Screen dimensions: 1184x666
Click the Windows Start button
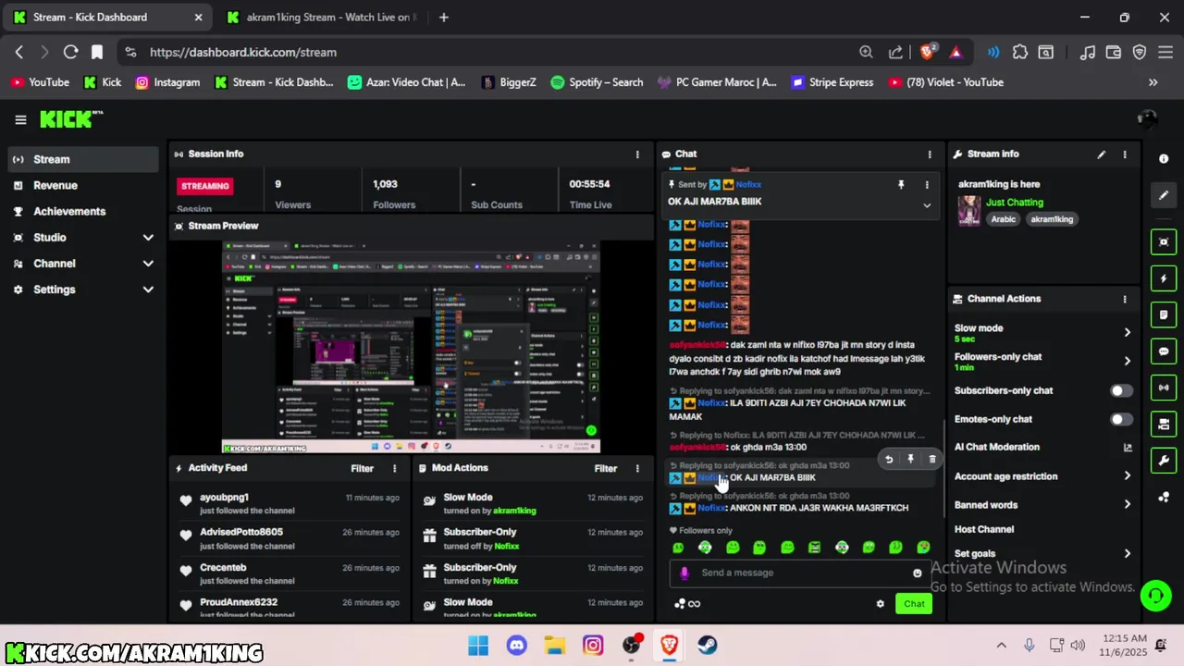pos(477,646)
